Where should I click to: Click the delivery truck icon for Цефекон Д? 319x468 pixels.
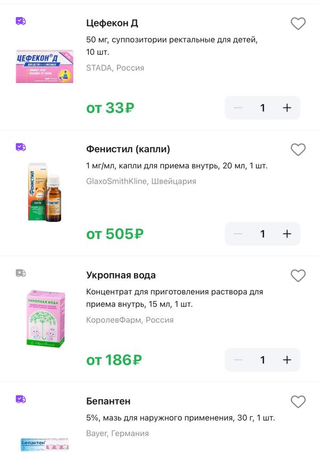pyautogui.click(x=21, y=21)
